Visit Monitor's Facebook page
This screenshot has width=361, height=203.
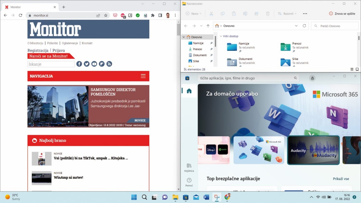coord(79,64)
